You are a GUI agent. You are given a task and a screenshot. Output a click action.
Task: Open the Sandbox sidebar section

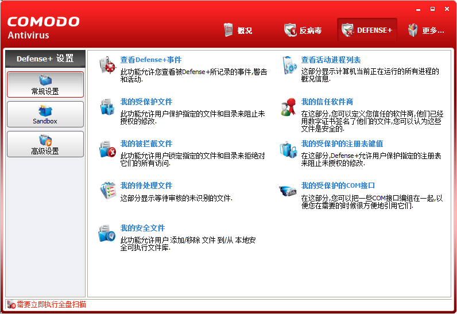45,114
